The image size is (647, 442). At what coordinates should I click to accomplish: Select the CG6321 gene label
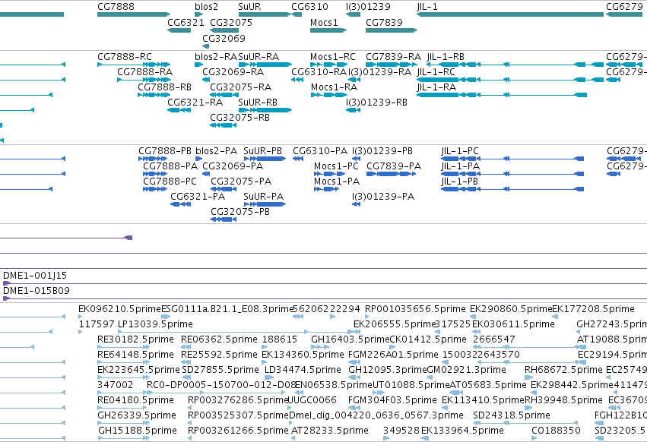[x=186, y=22]
